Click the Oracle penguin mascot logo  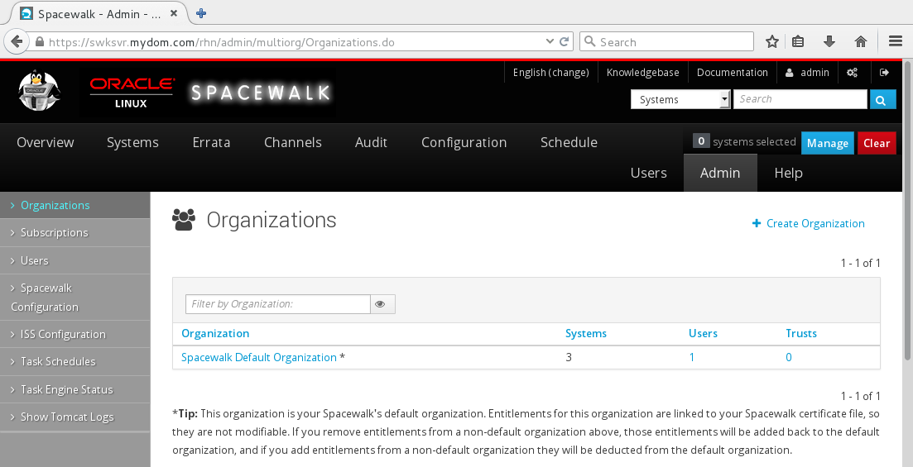(39, 91)
